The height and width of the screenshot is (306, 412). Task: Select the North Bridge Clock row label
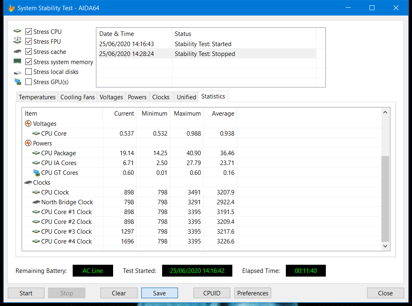coord(67,202)
